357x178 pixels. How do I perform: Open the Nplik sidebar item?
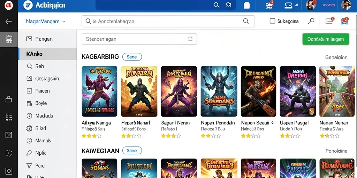[x=47, y=153]
